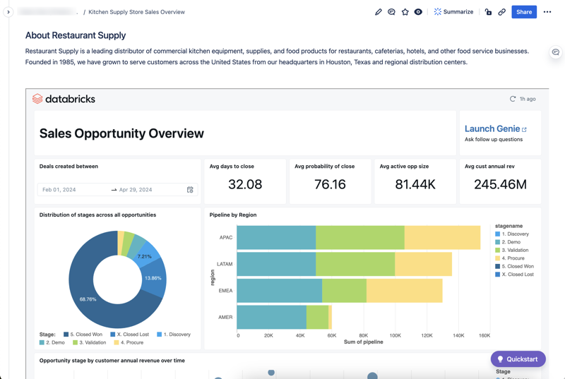Click the dashboard refresh icon beside 1h ago

(x=513, y=99)
